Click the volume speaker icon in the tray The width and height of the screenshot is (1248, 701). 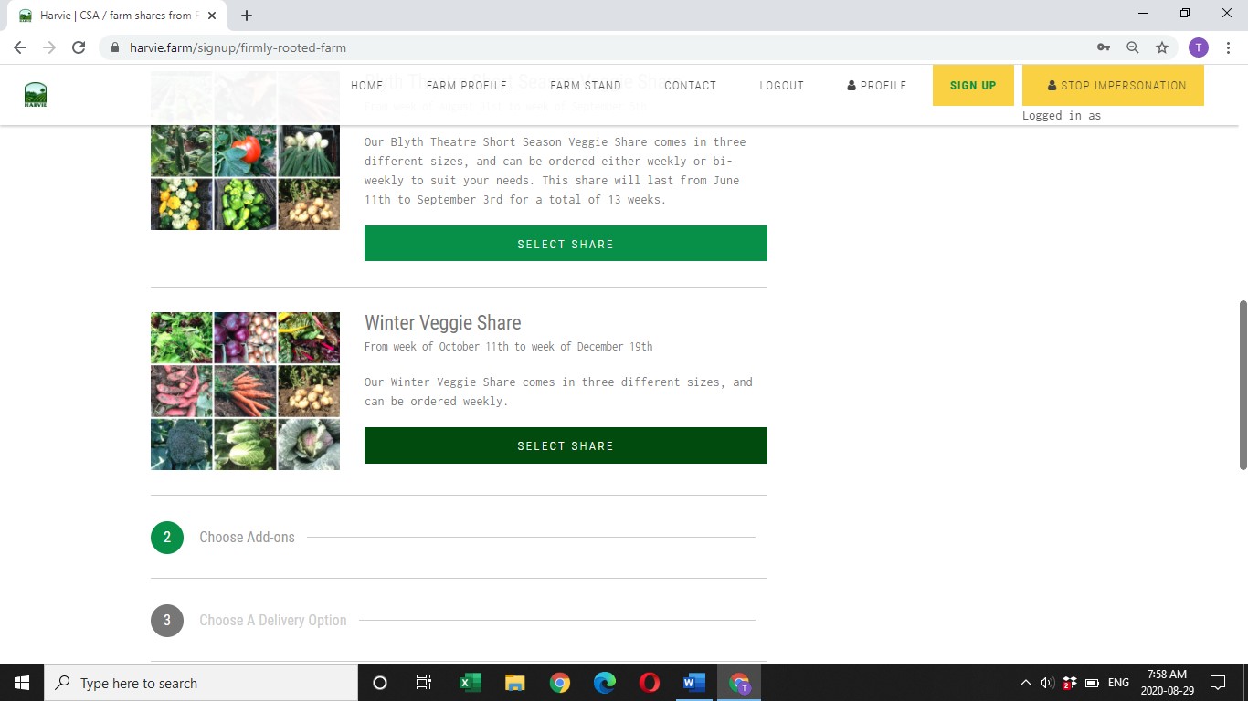[x=1047, y=683]
